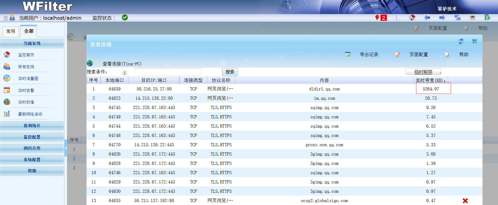Sort by the 实时带宽(KB) column header
This screenshot has height=205, width=498.
coord(430,80)
